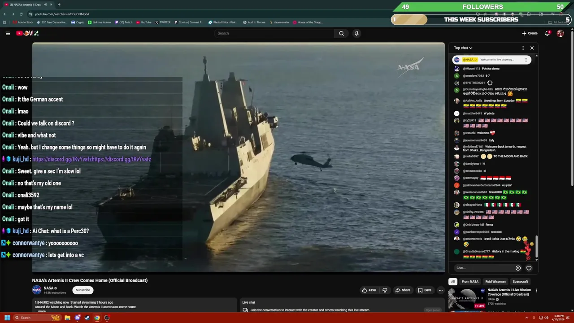Image resolution: width=574 pixels, height=323 pixels.
Task: Open the Linktree Admin bookmark
Action: click(x=100, y=22)
